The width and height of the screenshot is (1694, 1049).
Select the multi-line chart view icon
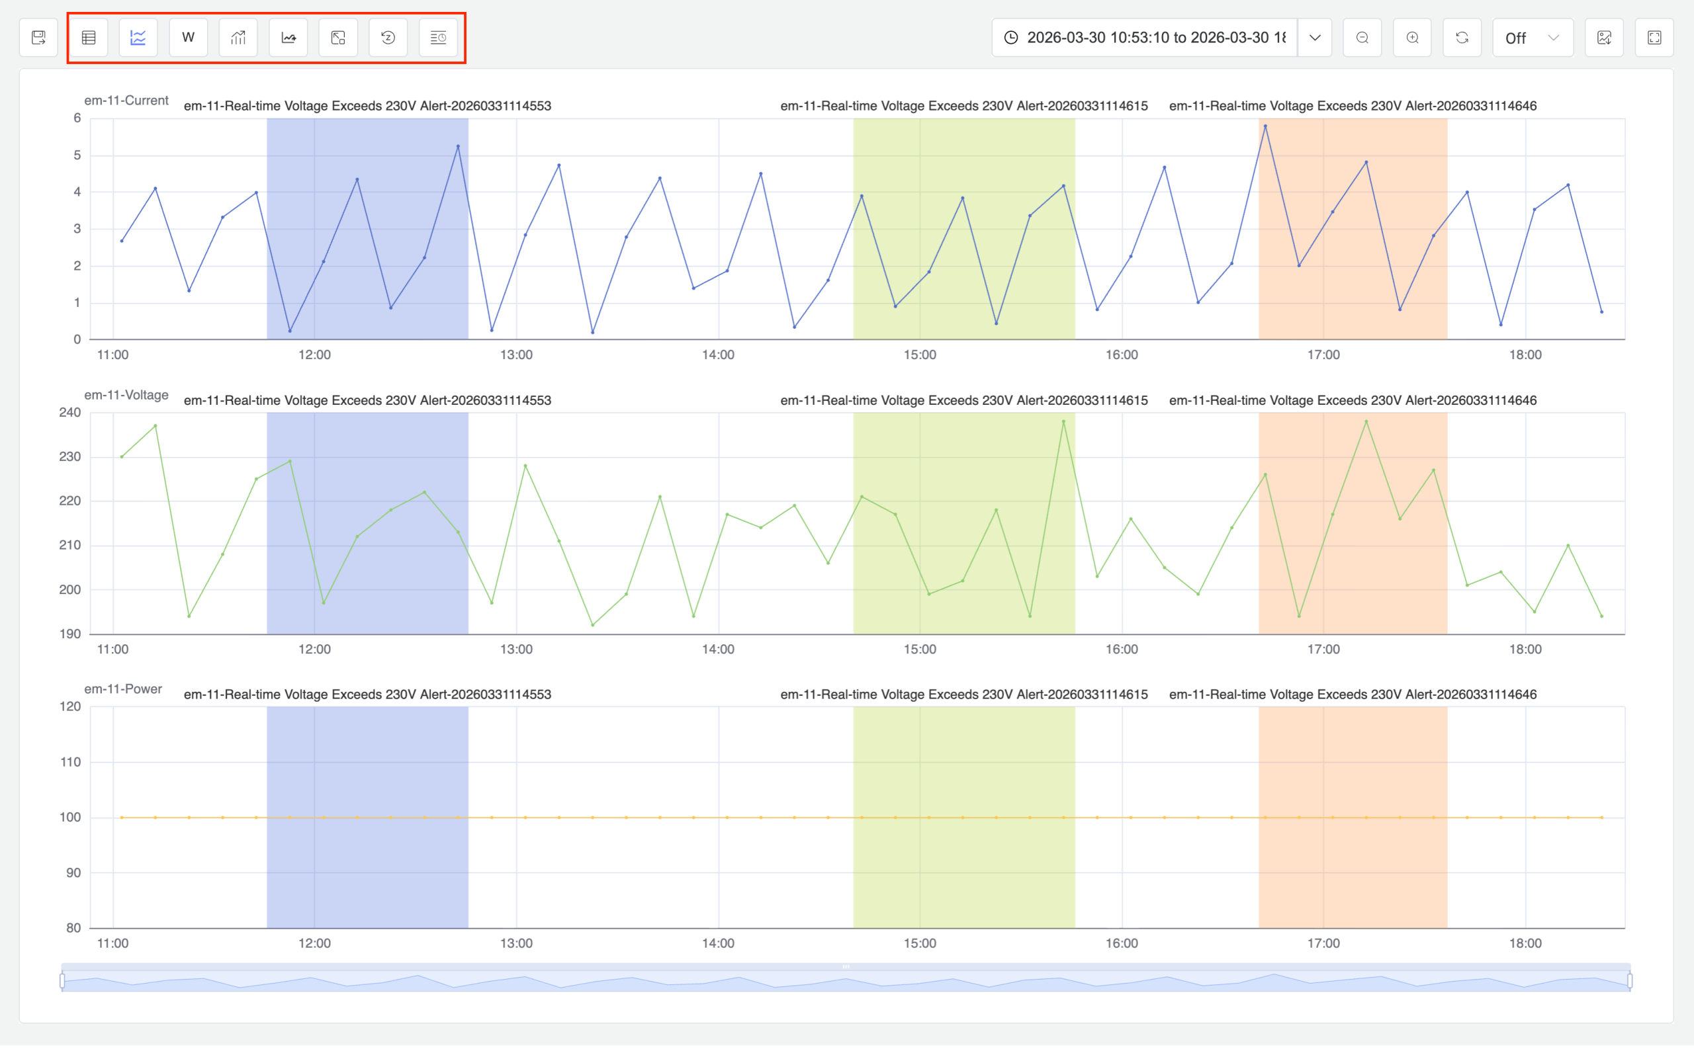[x=138, y=38]
